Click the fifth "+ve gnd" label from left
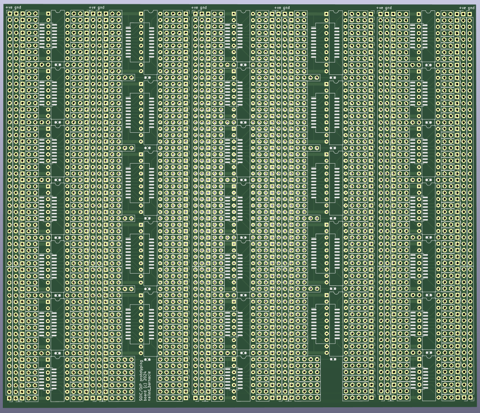 (384, 8)
